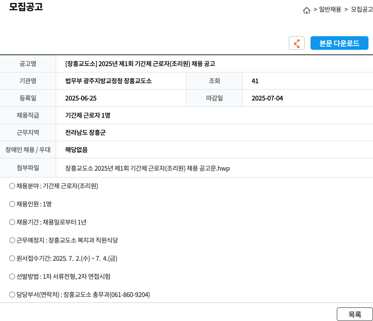Click agency name 법무부 광주지방교정청 장흥교도소
Image resolution: width=373 pixels, height=321 pixels.
pyautogui.click(x=109, y=81)
